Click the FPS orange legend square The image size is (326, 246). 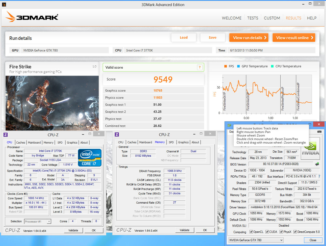226,66
